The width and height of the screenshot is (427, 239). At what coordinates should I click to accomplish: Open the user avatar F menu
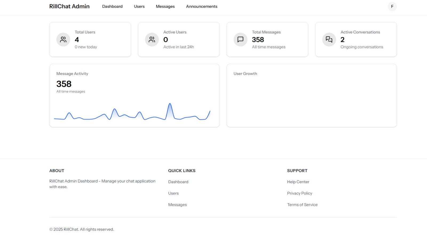392,6
